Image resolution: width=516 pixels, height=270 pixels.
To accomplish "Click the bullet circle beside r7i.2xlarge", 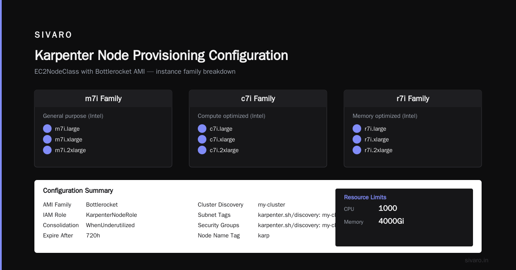I will 357,150.
